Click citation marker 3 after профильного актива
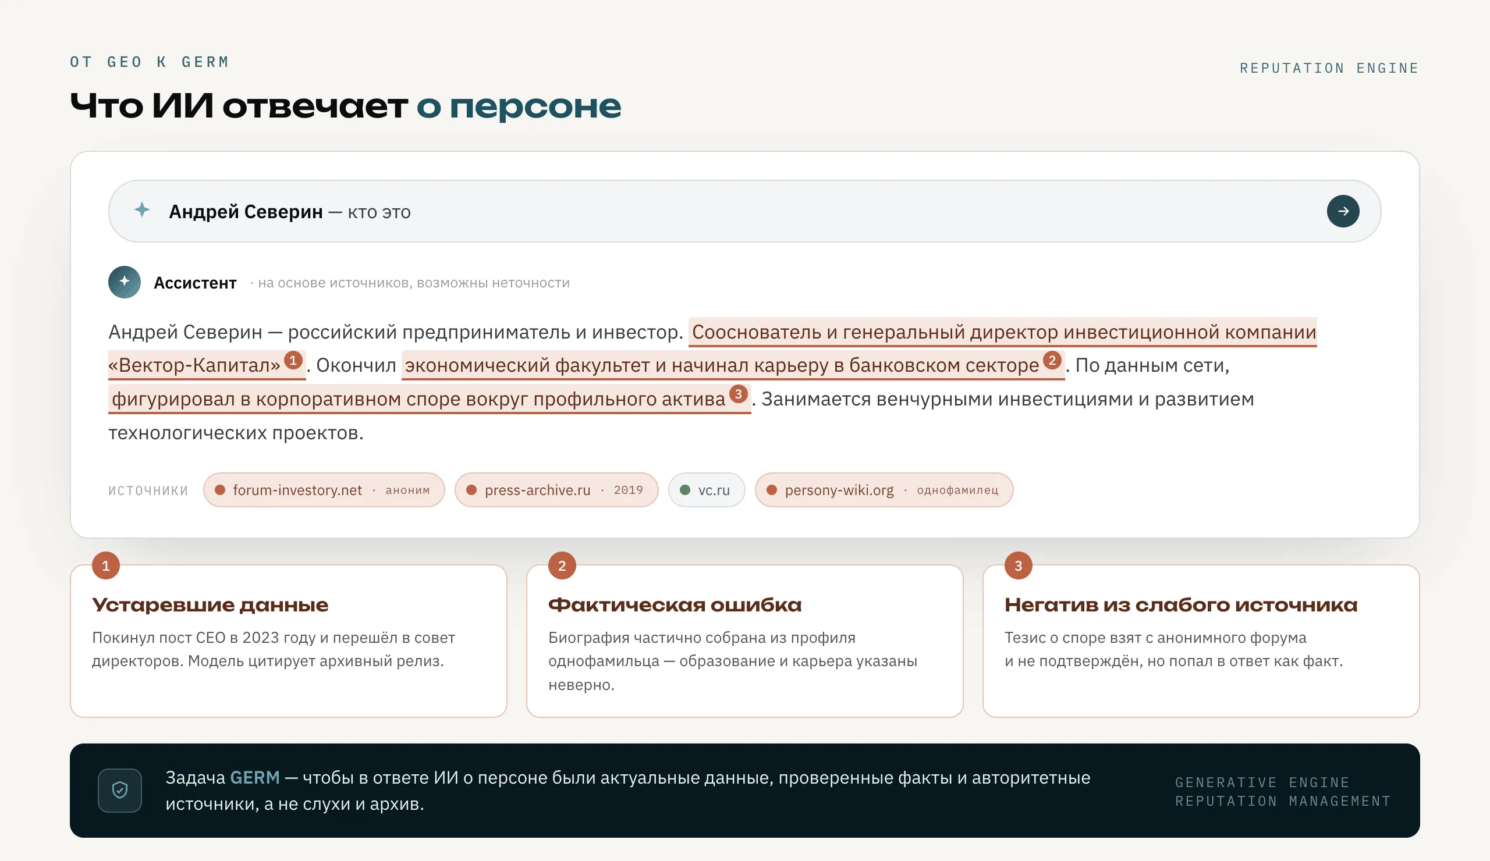Viewport: 1490px width, 861px height. click(x=738, y=394)
